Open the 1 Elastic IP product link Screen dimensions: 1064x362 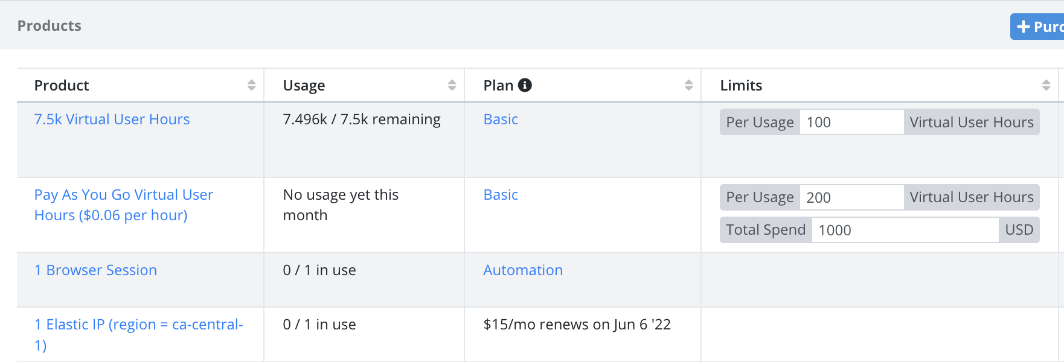[x=139, y=335]
